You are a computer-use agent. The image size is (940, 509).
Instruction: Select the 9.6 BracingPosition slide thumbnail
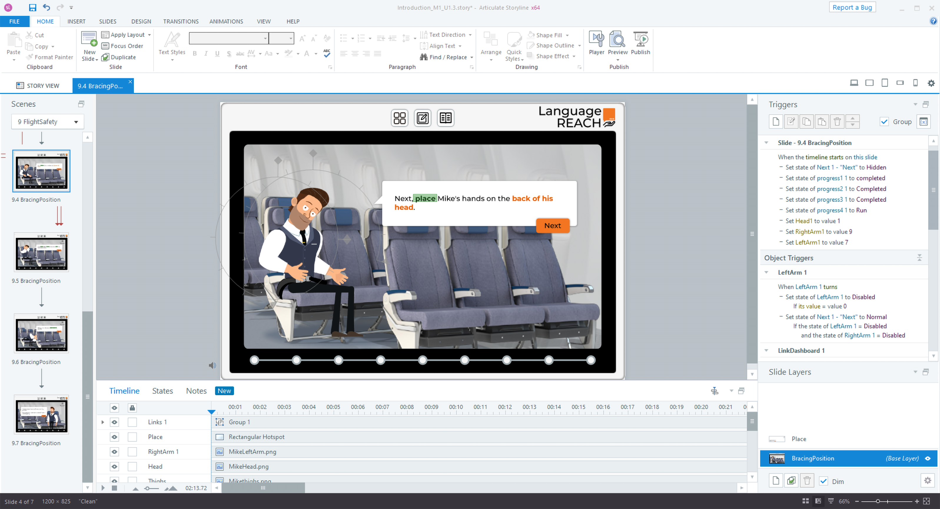[41, 334]
